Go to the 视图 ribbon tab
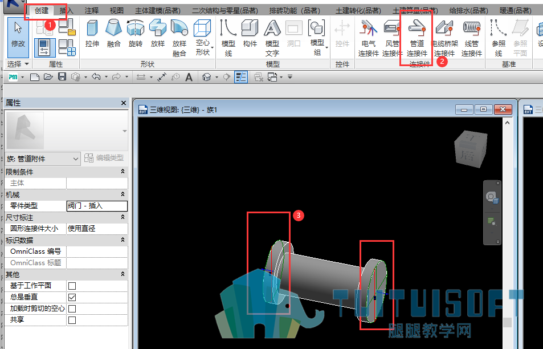The image size is (543, 349). 117,11
